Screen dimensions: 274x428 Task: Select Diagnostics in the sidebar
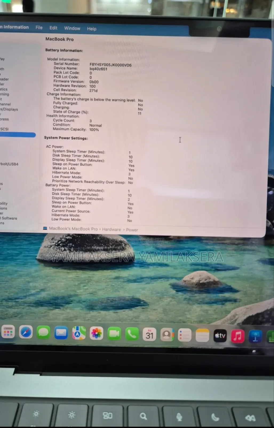4,89
